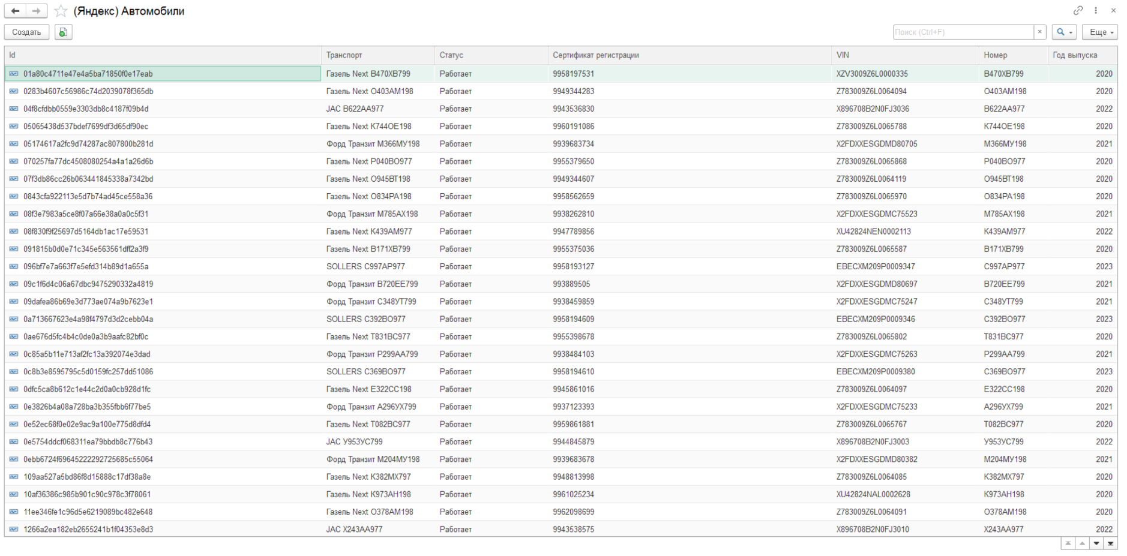Click row icon for 0a713667623e4a98f4797d3d2cebb04a
The width and height of the screenshot is (1127, 556).
[x=14, y=319]
